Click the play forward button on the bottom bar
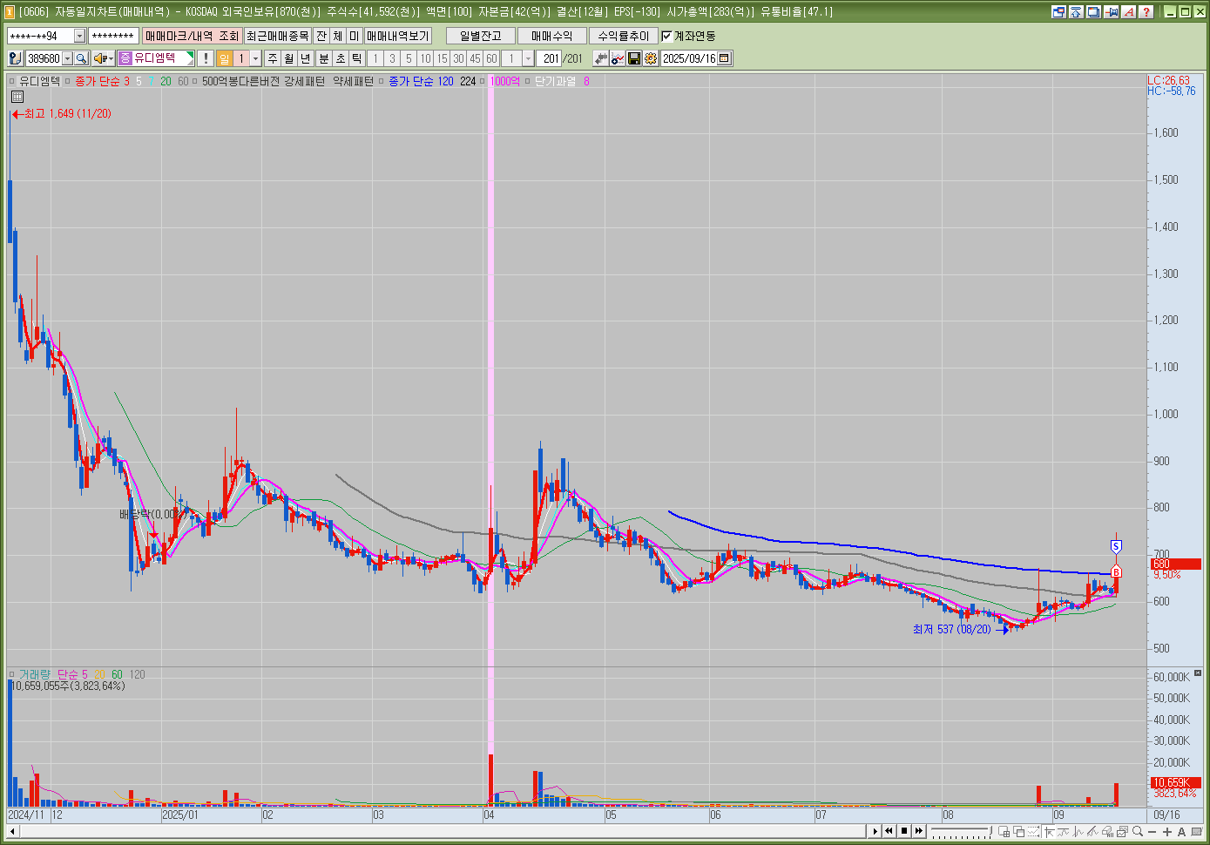The image size is (1210, 845). coord(875,831)
